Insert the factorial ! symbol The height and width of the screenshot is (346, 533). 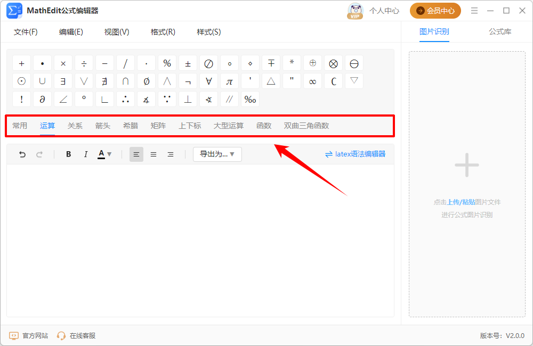(x=21, y=100)
